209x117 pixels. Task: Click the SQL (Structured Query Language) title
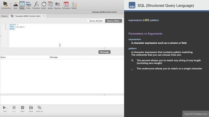pyautogui.click(x=166, y=6)
